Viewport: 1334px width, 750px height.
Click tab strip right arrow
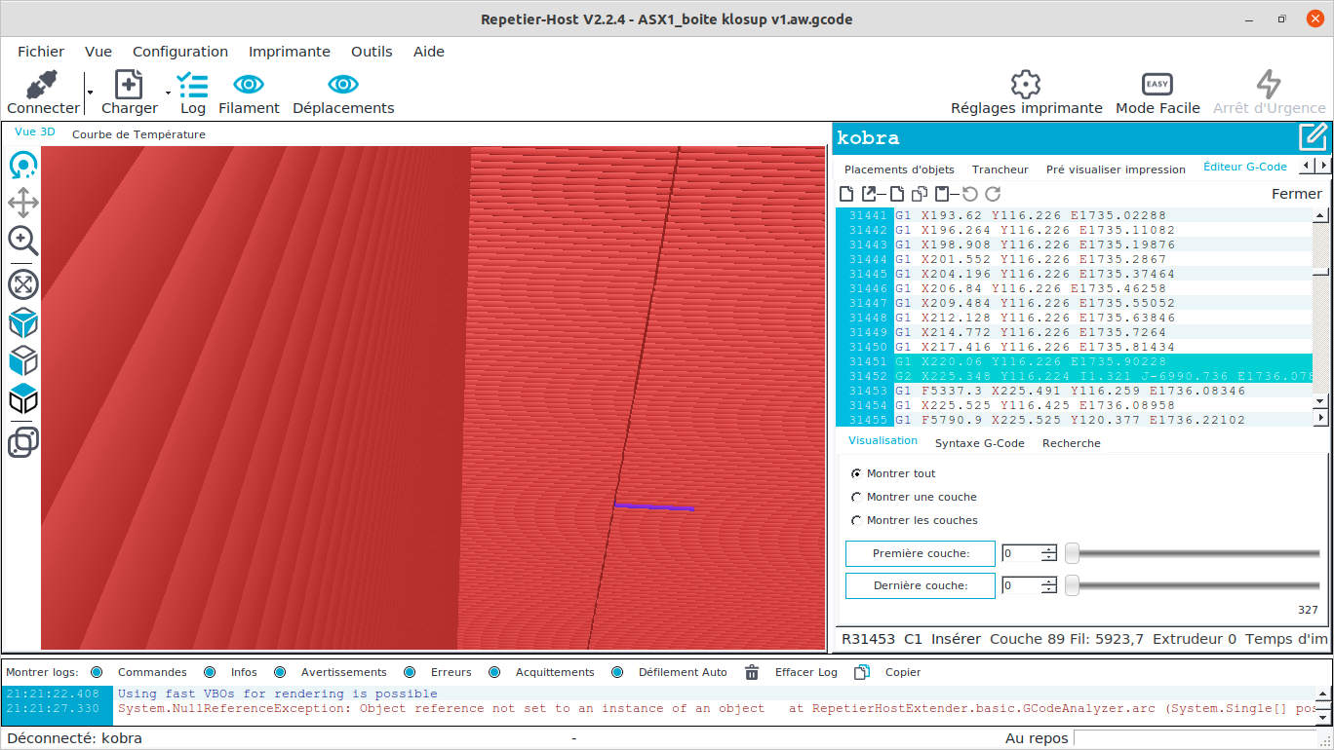[1322, 167]
